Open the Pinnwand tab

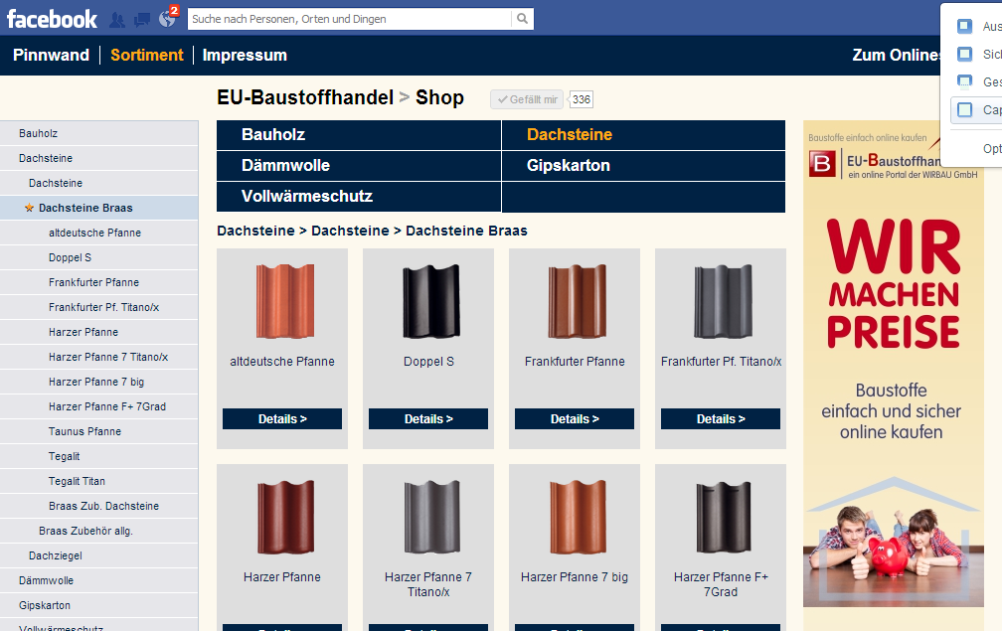51,55
